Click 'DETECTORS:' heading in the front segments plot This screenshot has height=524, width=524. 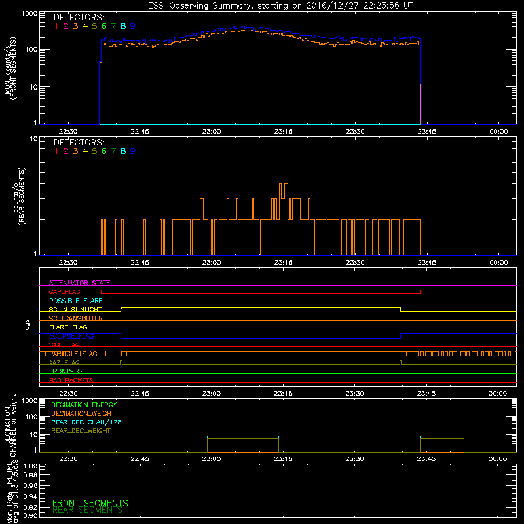pos(79,18)
